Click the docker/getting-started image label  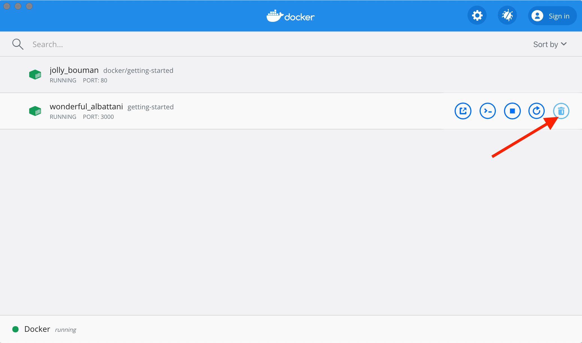pyautogui.click(x=138, y=71)
